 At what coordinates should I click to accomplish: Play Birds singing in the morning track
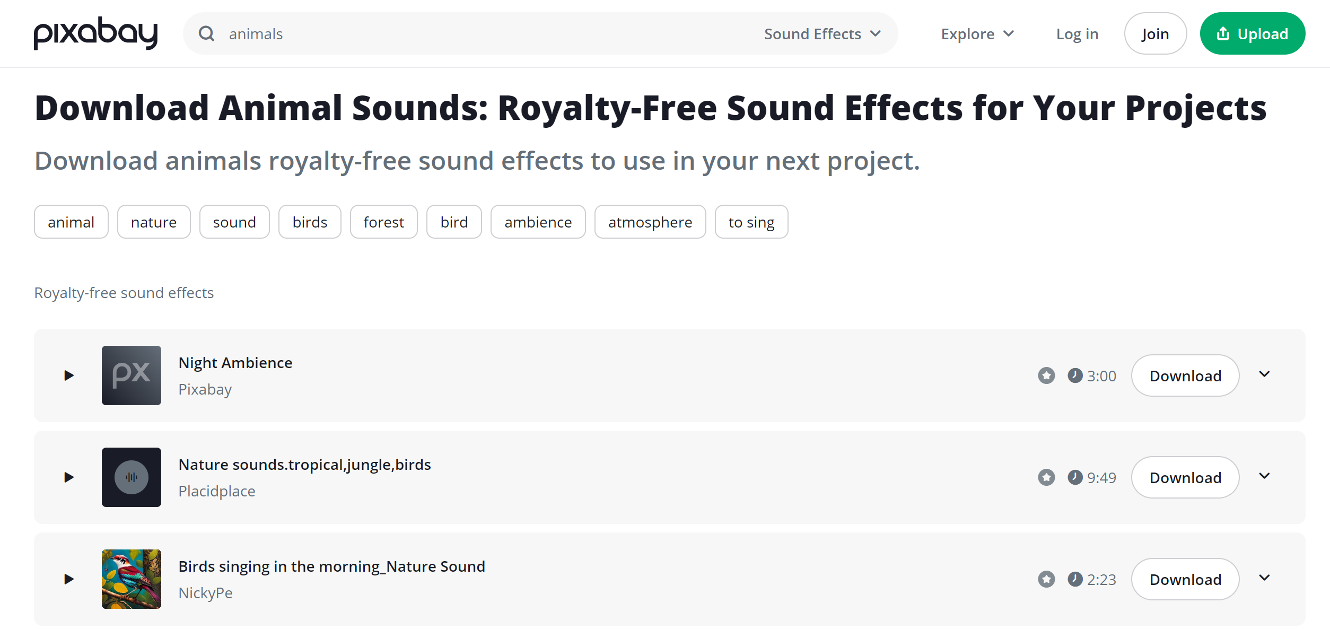click(68, 579)
